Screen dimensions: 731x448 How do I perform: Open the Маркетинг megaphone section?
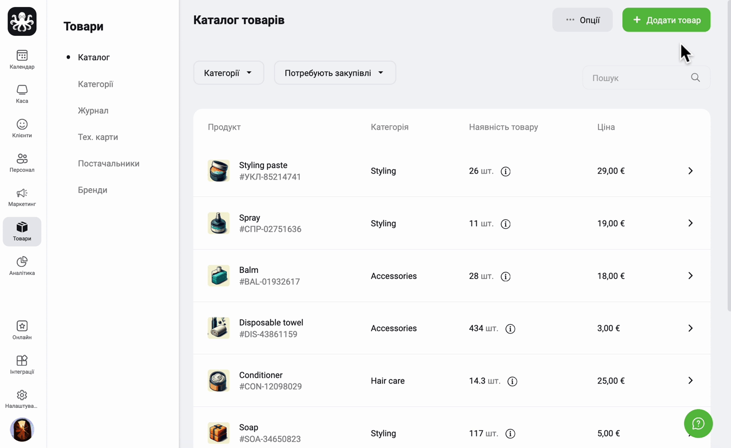coord(22,197)
